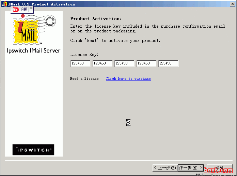Screen dimensions: 237x176
Task: Focus the second License Key box
Action: [x=102, y=63]
